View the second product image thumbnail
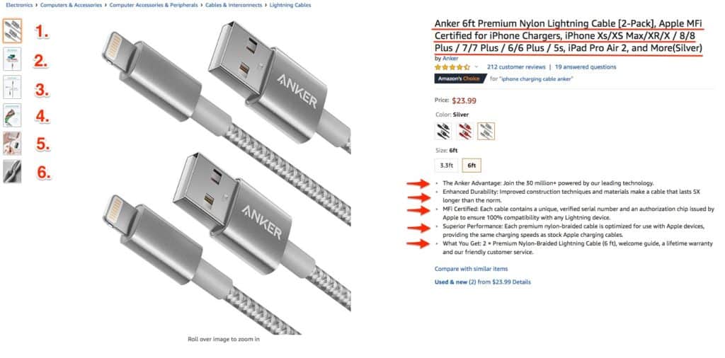Image resolution: width=725 pixels, height=358 pixels. (x=12, y=59)
